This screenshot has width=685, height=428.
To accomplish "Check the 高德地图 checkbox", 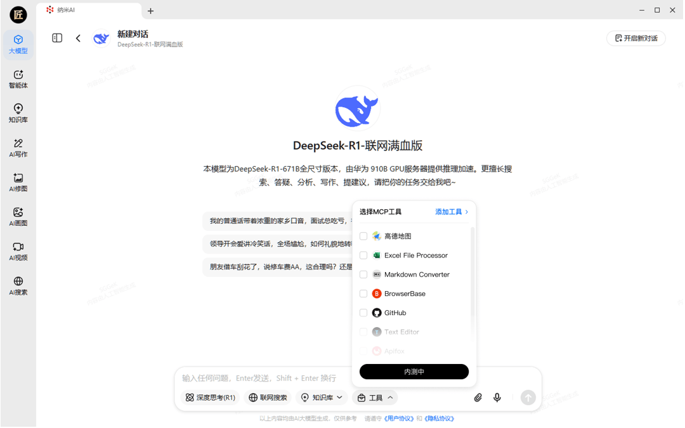I will [x=363, y=237].
